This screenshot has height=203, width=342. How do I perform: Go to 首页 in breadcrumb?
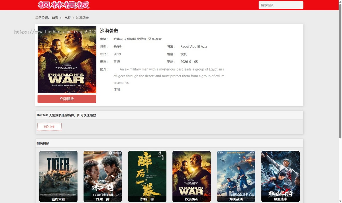click(55, 18)
